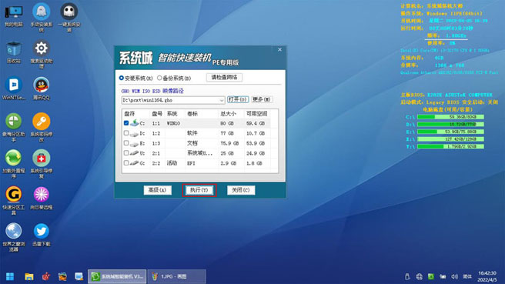Uncheck the C: partition checkbox
The width and height of the screenshot is (505, 284).
126,123
